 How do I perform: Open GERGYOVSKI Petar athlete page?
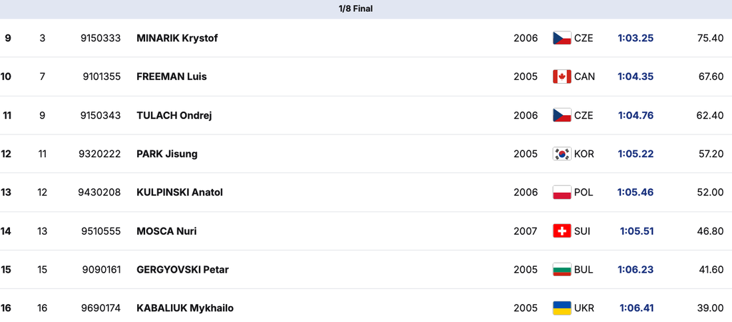(x=182, y=269)
